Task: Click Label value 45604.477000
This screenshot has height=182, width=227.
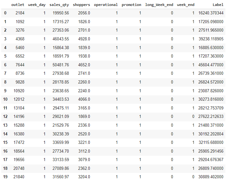Action: (211, 65)
